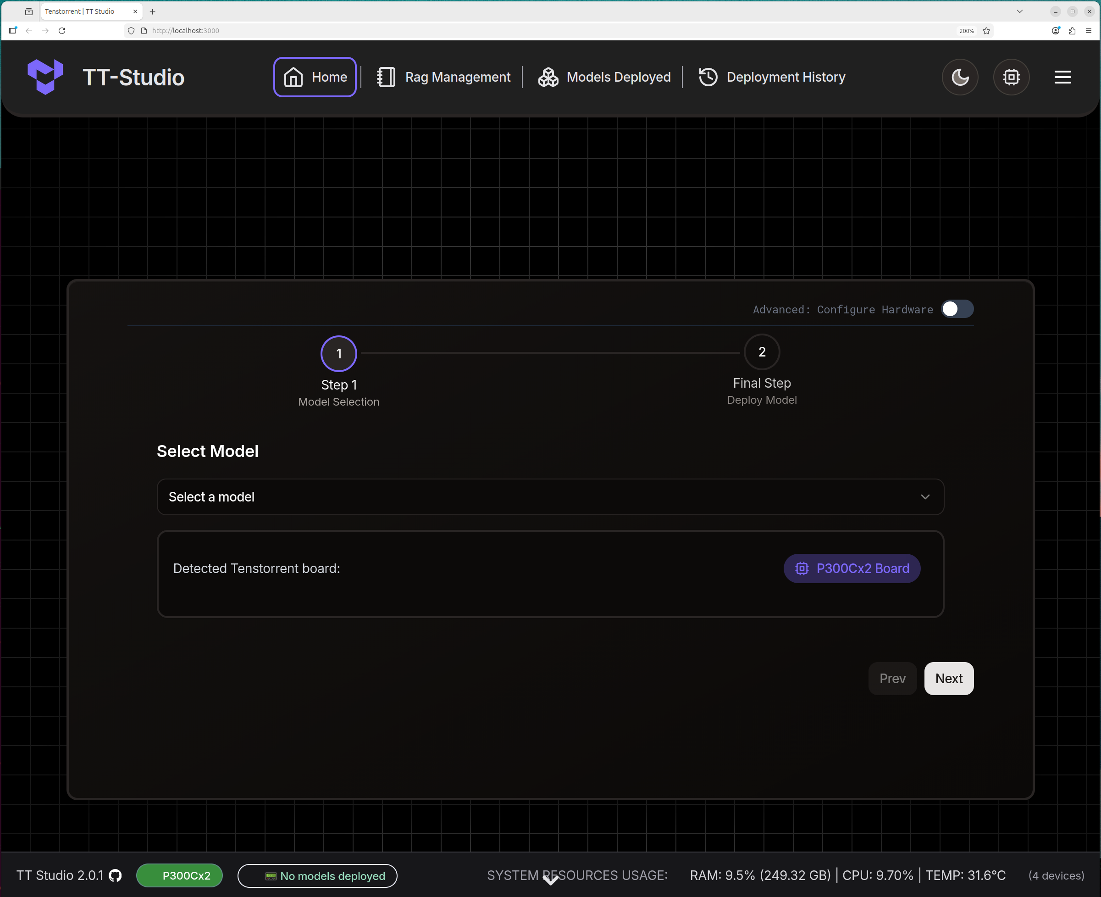Click the browser reload icon
This screenshot has height=897, width=1101.
pyautogui.click(x=62, y=30)
